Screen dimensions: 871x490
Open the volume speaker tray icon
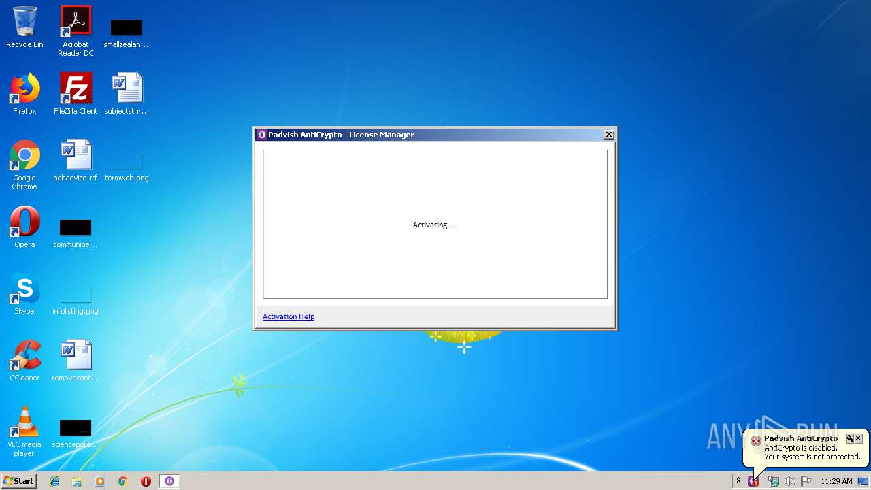pos(789,481)
